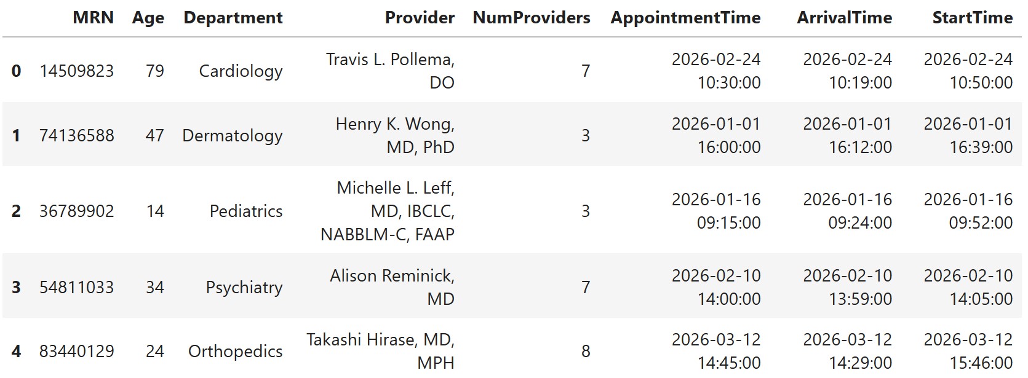This screenshot has height=378, width=1028.
Task: Click the AppointmentTime column header
Action: point(685,18)
